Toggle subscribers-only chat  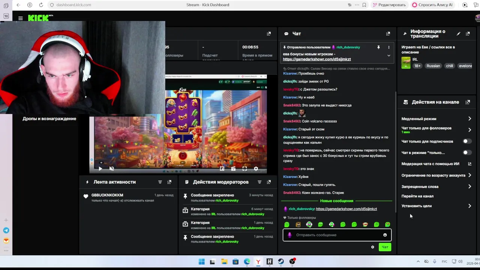tap(467, 141)
